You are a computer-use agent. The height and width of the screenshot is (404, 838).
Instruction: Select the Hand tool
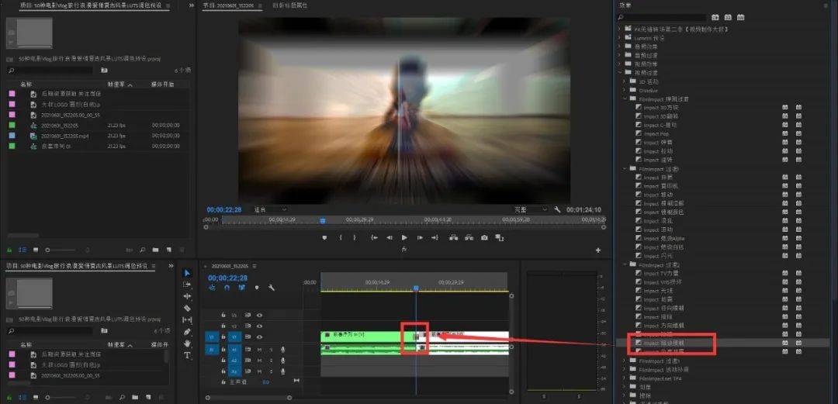187,344
